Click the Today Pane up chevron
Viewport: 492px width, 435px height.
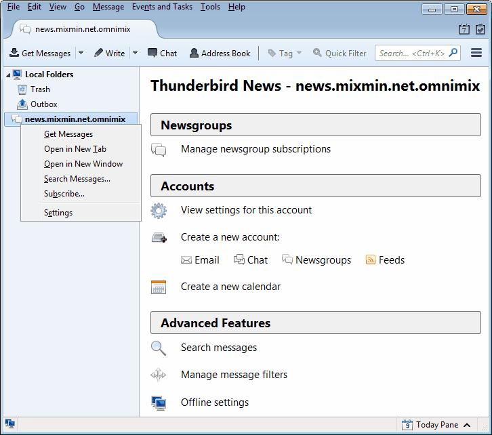coord(467,425)
